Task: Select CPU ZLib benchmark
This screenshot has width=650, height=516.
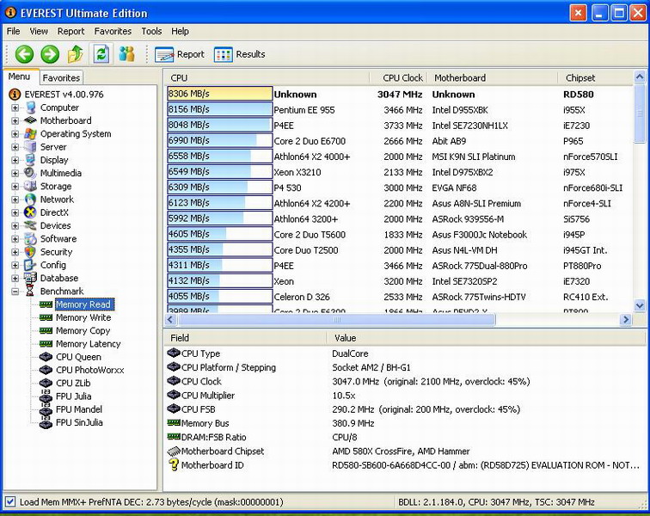Action: [73, 384]
